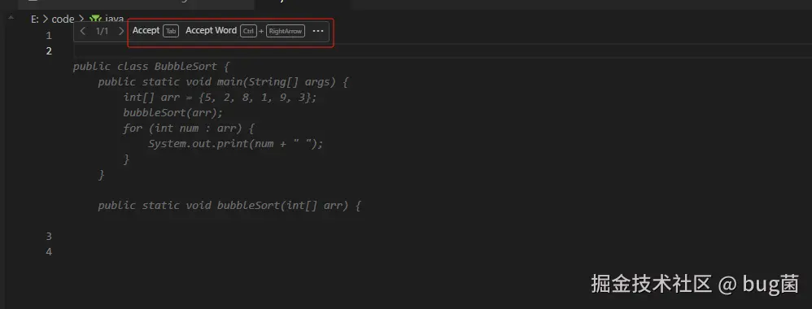Screen dimensions: 812x309
Task: Place cursor in empty editor line 2
Action: [x=443, y=50]
